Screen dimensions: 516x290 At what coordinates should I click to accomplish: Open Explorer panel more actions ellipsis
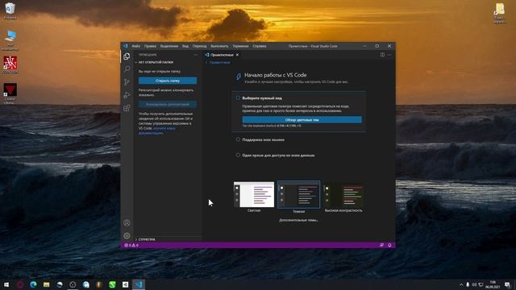(196, 55)
